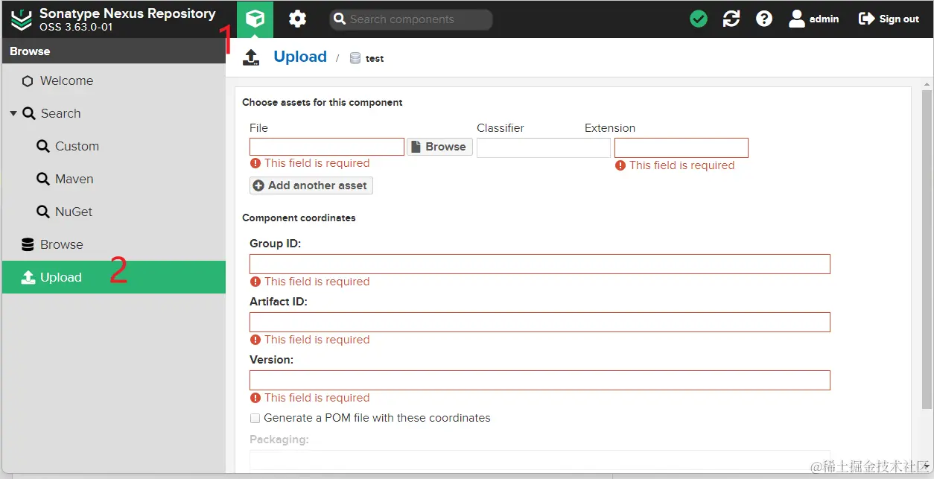Open the help question mark menu

click(764, 19)
